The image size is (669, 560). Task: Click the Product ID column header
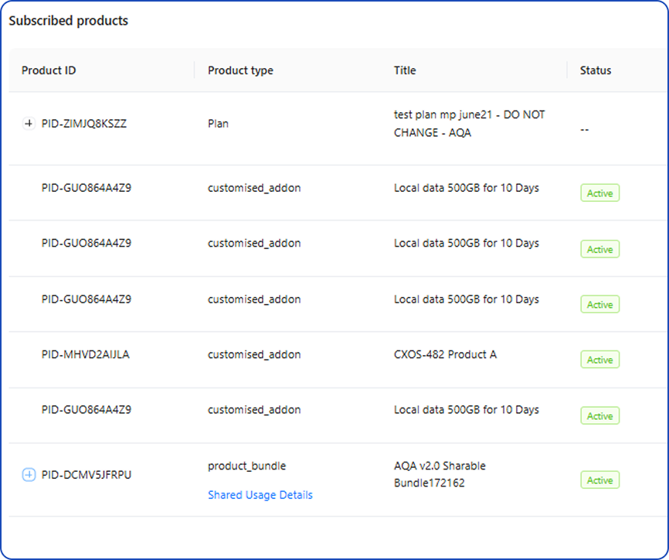click(x=49, y=70)
